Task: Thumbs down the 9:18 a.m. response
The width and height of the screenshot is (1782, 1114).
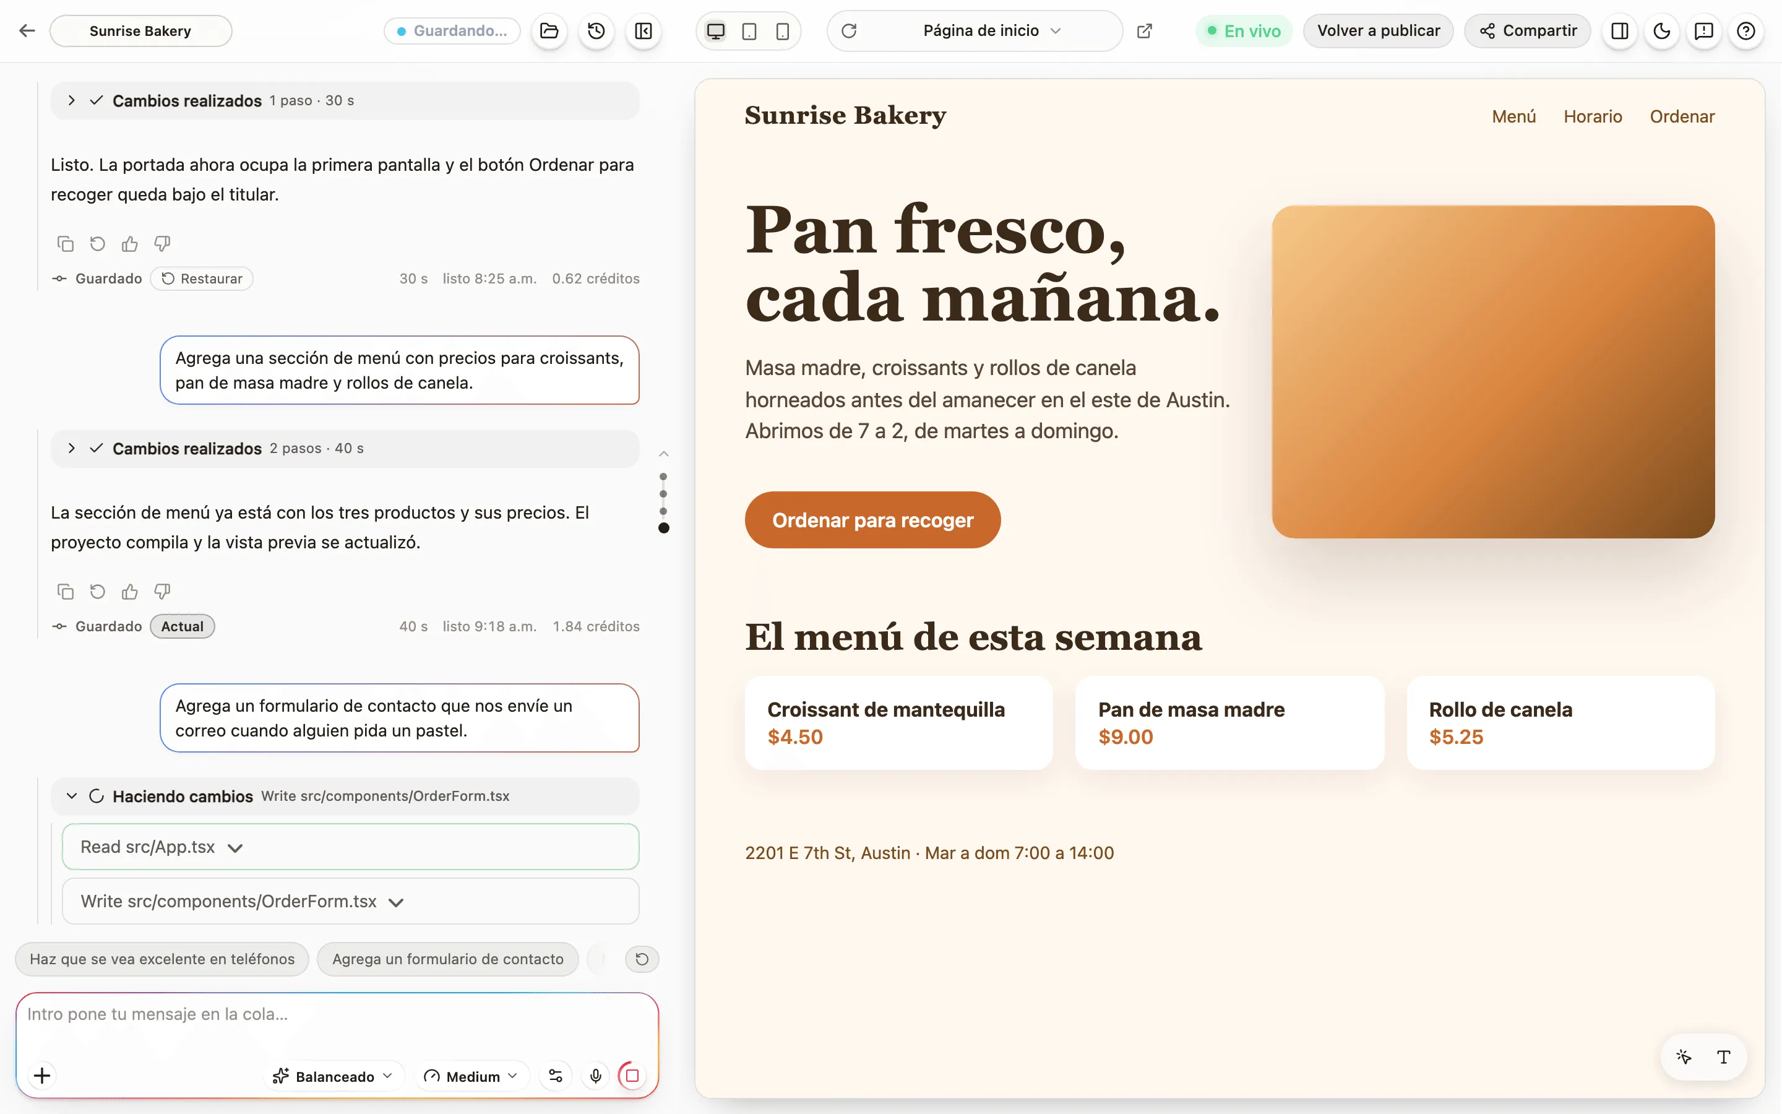Action: coord(162,591)
